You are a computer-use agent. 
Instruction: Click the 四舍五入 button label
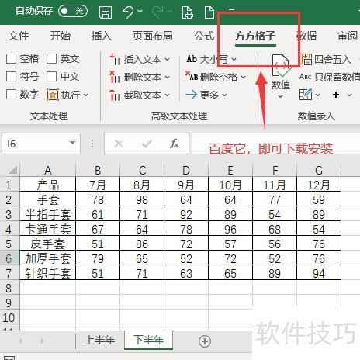coord(333,60)
